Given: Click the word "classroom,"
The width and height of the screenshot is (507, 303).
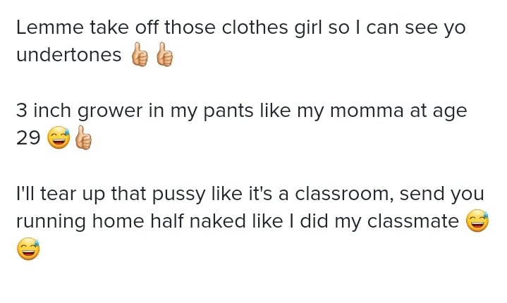Looking at the screenshot, I should [344, 194].
